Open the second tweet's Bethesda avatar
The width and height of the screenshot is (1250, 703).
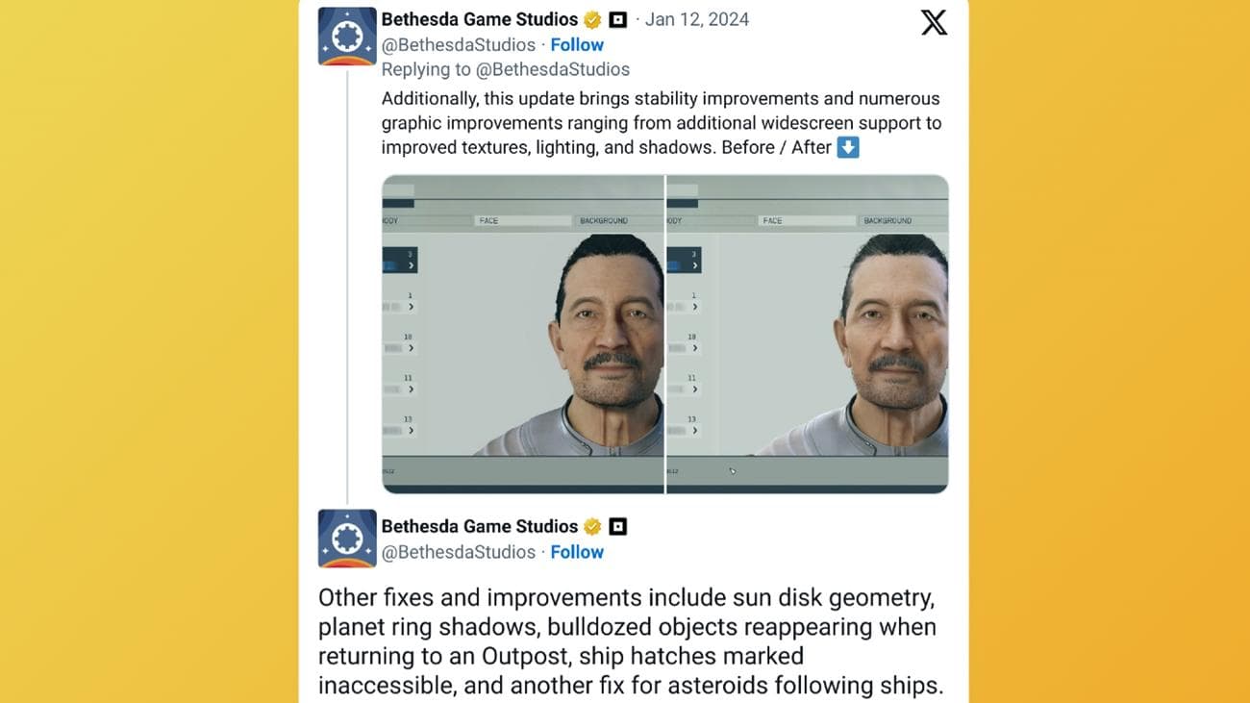(347, 539)
